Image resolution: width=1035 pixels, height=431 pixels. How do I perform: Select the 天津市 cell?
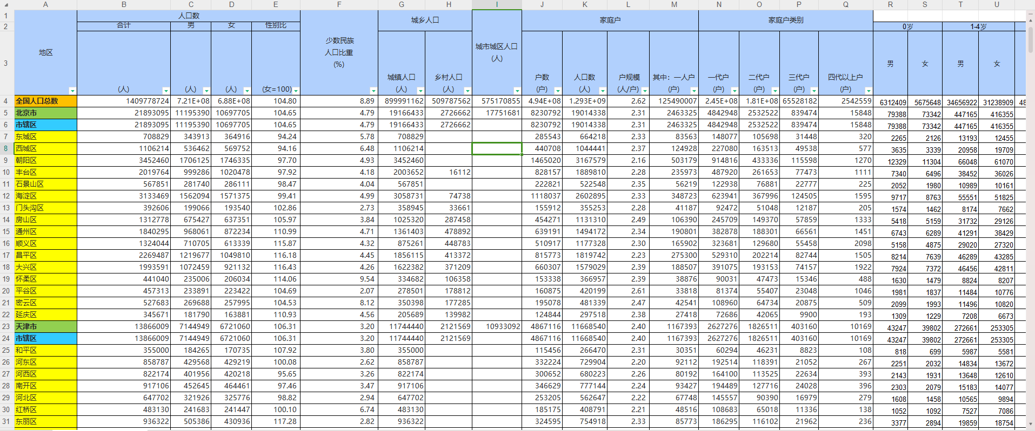pos(45,326)
